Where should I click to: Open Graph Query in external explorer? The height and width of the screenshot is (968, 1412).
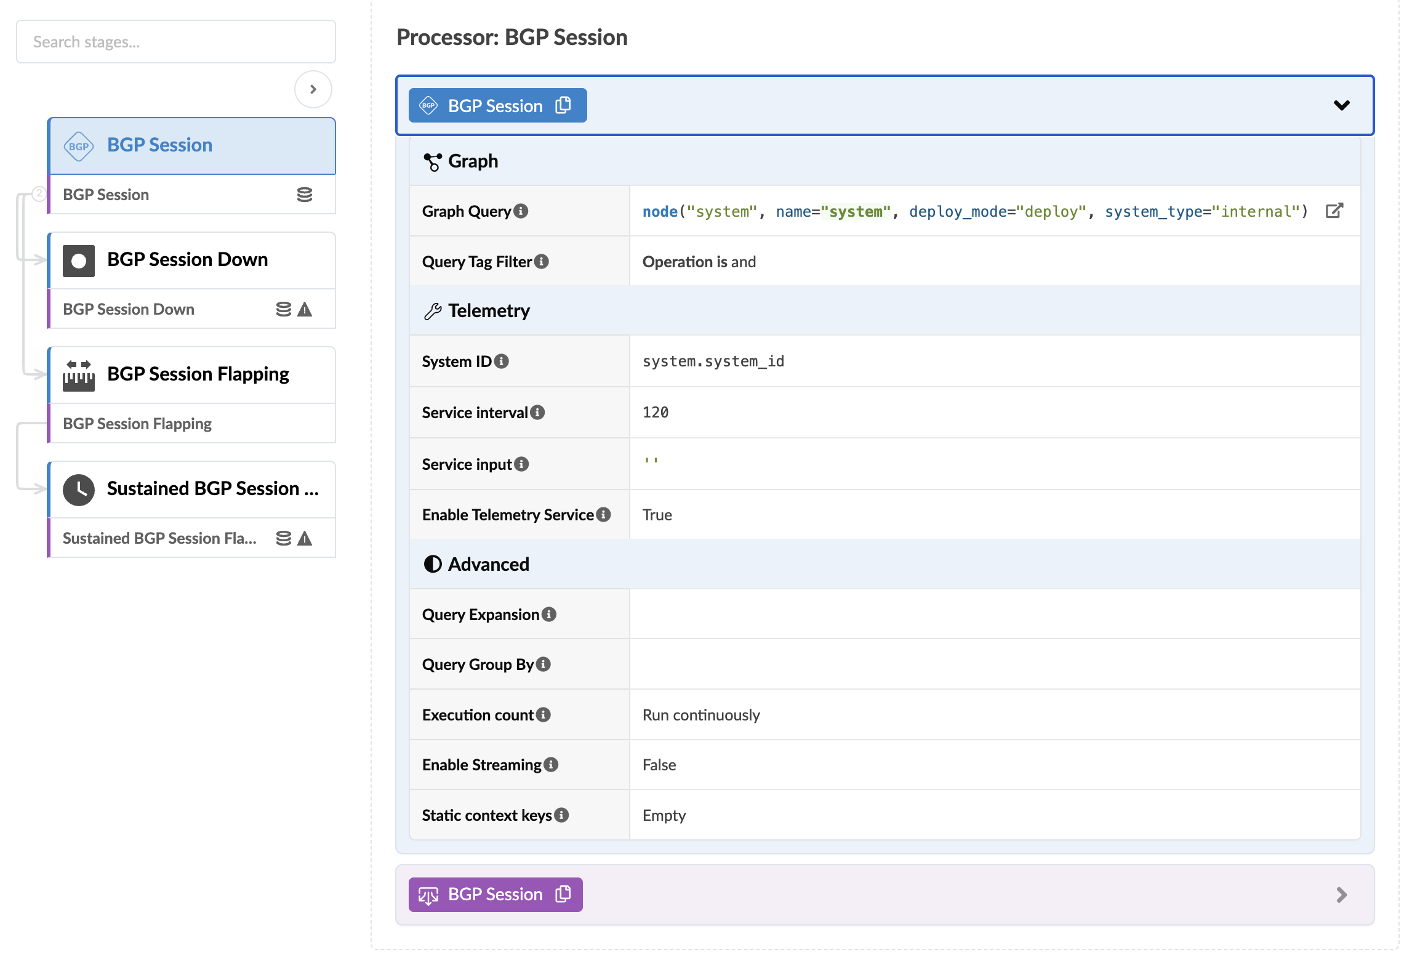[1333, 211]
